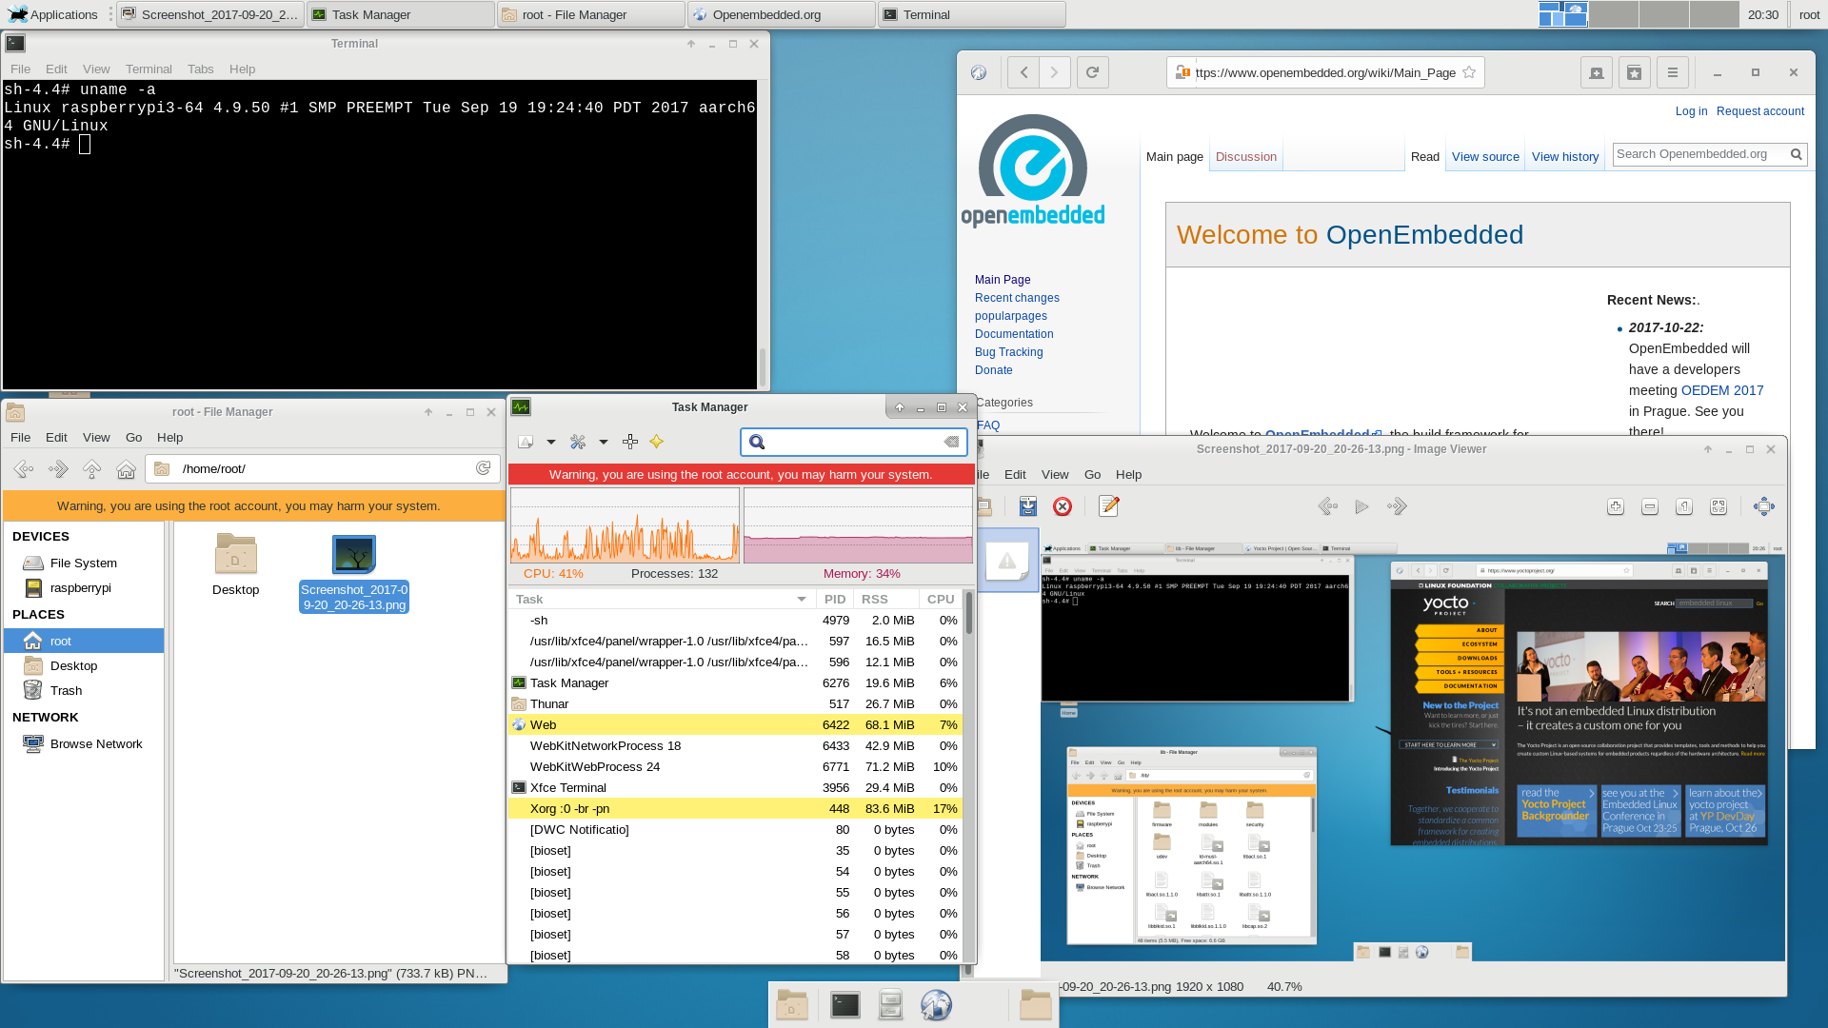Show next image in Image Viewer
The height and width of the screenshot is (1028, 1828).
(1397, 506)
